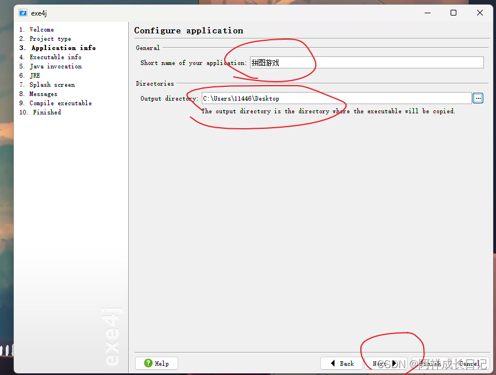The width and height of the screenshot is (496, 375).
Task: Open the Java invocation step
Action: (55, 66)
